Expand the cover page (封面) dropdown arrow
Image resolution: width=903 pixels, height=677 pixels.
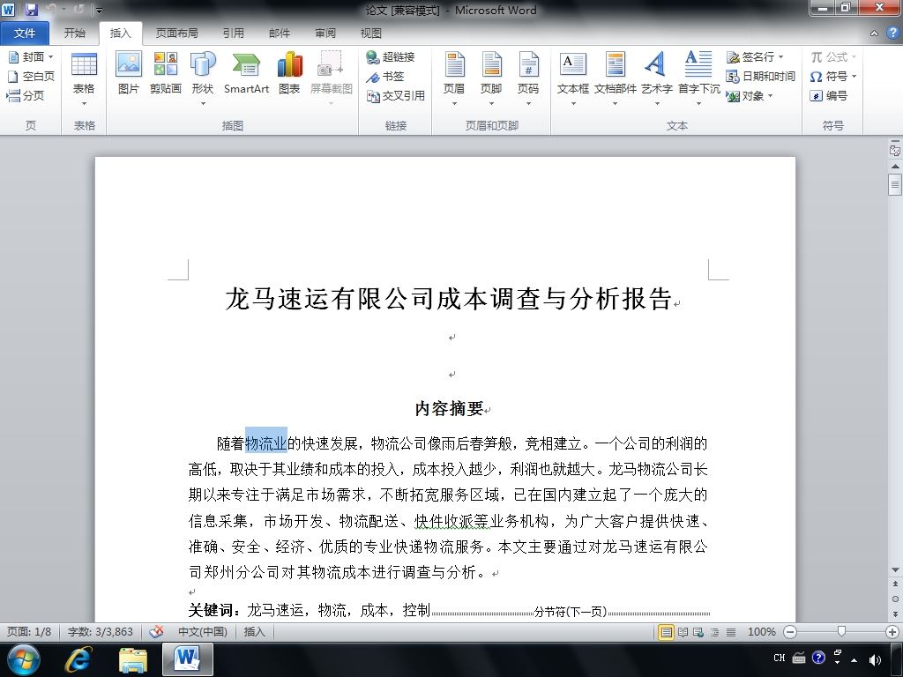(x=50, y=56)
